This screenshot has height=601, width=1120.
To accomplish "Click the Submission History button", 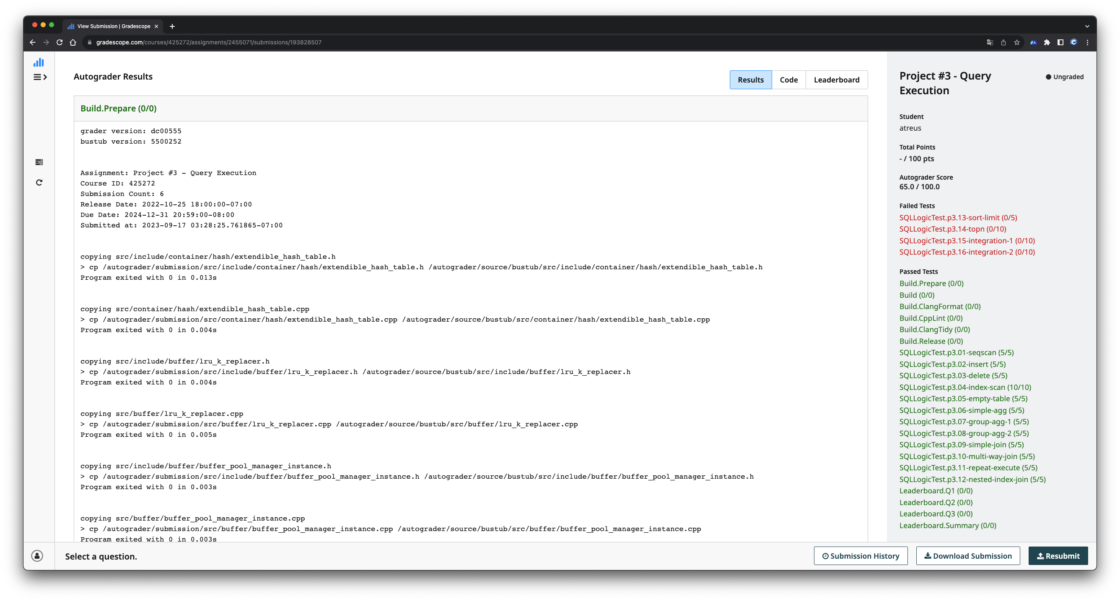I will click(x=861, y=556).
